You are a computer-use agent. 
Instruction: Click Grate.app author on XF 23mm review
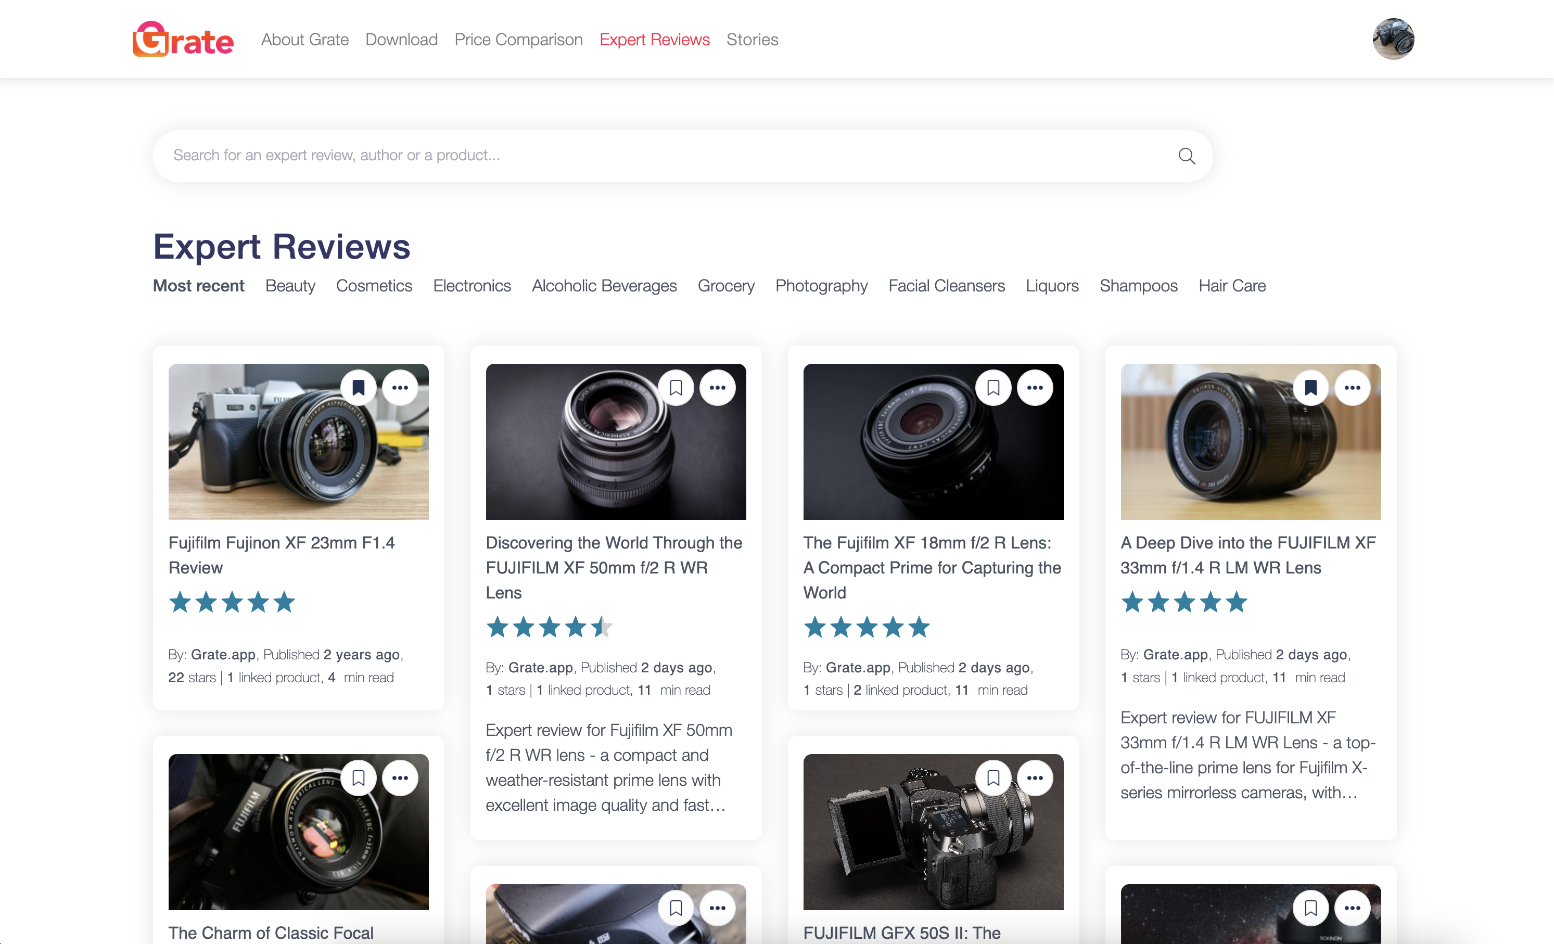[x=223, y=655]
